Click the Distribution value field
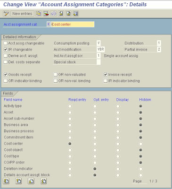Viewport: 172px width, 189px height. pyautogui.click(x=159, y=43)
